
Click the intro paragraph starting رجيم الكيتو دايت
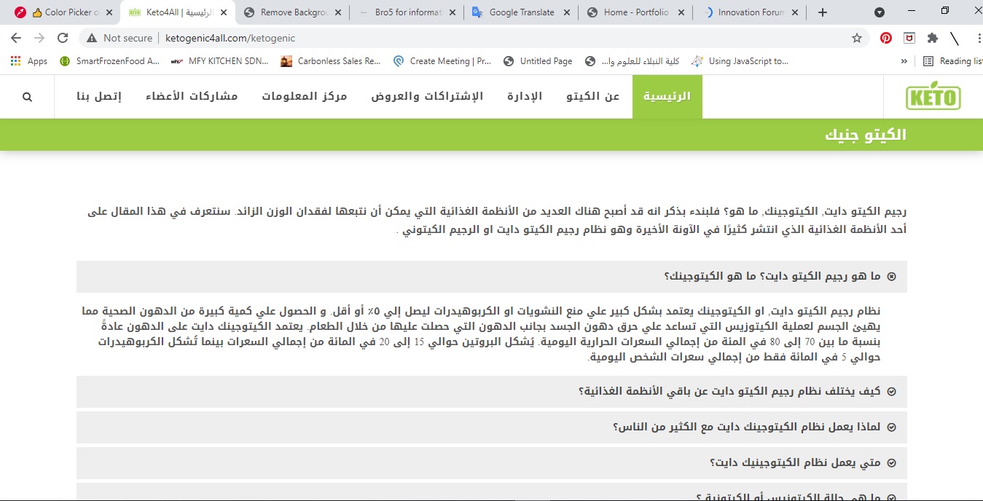(497, 221)
